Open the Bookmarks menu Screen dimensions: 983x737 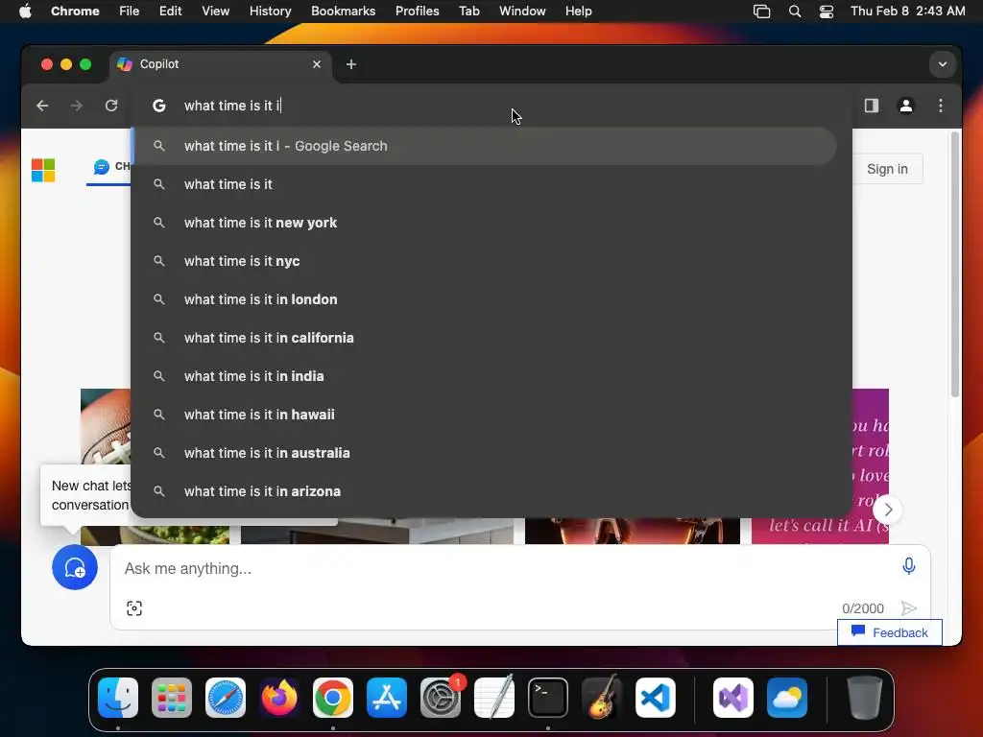click(x=343, y=12)
